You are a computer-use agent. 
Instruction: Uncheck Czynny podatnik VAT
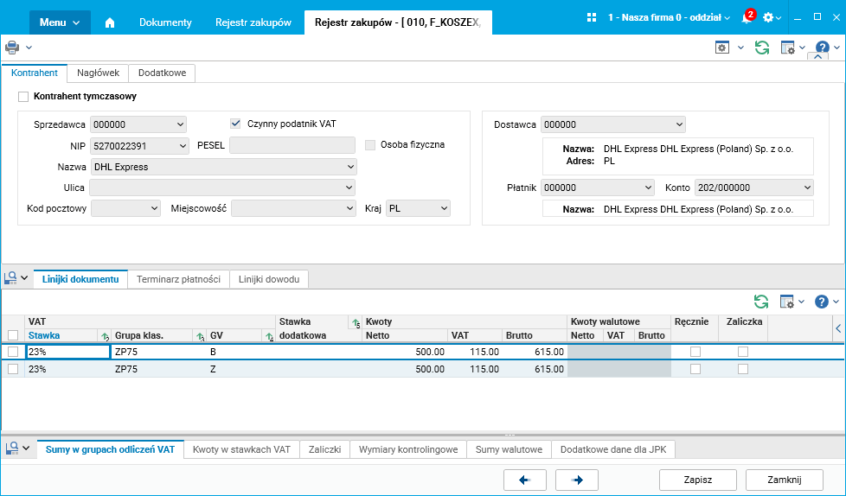point(235,124)
